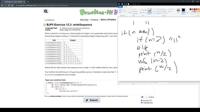Select the Text tool in Paint
Viewport: 200px width, 112px height.
point(145,10)
